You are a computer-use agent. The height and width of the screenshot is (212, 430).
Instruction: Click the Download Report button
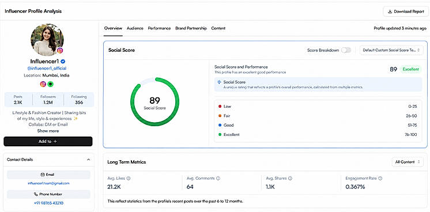(x=406, y=12)
